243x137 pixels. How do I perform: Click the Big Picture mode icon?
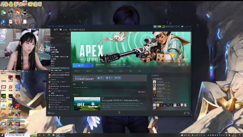pyautogui.click(x=182, y=26)
